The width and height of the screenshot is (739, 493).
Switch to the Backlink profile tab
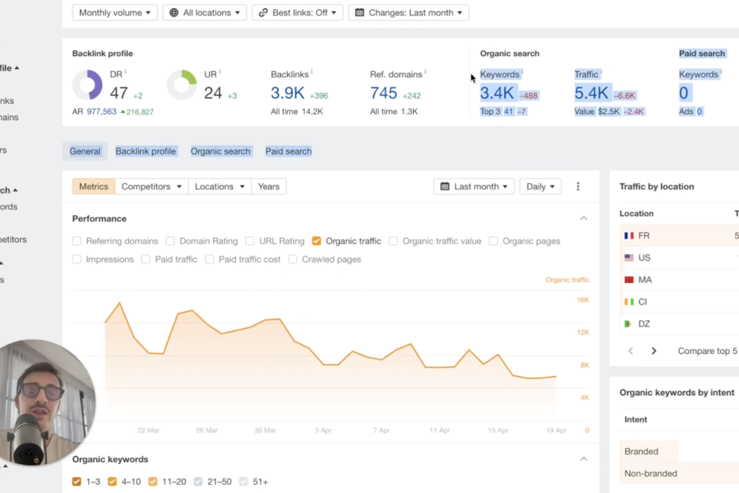(145, 151)
